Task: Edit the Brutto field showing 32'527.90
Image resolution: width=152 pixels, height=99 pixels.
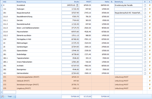Action: click(x=70, y=13)
